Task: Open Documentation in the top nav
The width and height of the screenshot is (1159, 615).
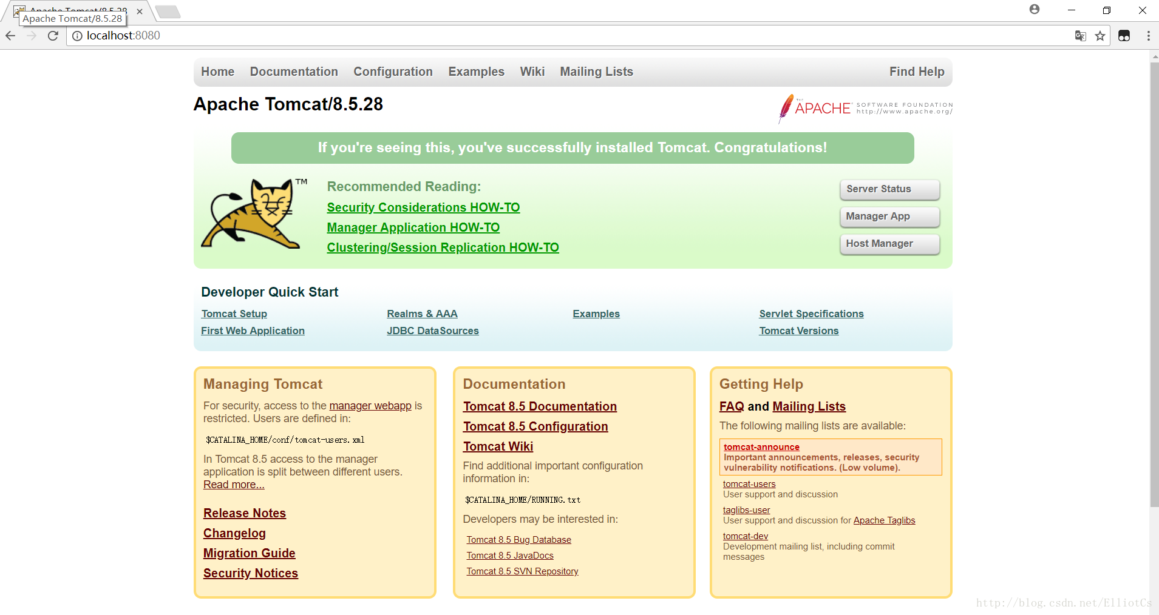Action: point(294,72)
